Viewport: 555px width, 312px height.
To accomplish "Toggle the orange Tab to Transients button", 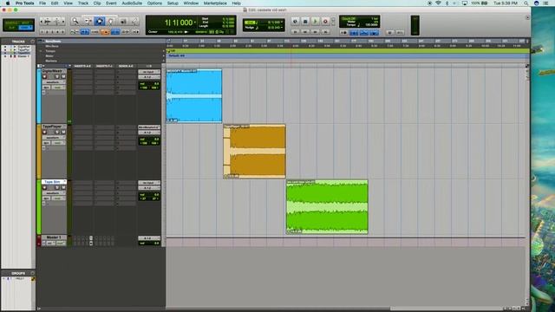I will coord(105,32).
